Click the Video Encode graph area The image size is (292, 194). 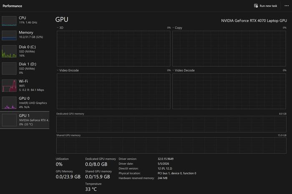(x=113, y=91)
